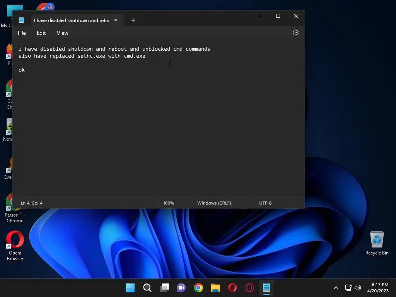The image size is (396, 297).
Task: Close the Notepad window
Action: pyautogui.click(x=296, y=16)
